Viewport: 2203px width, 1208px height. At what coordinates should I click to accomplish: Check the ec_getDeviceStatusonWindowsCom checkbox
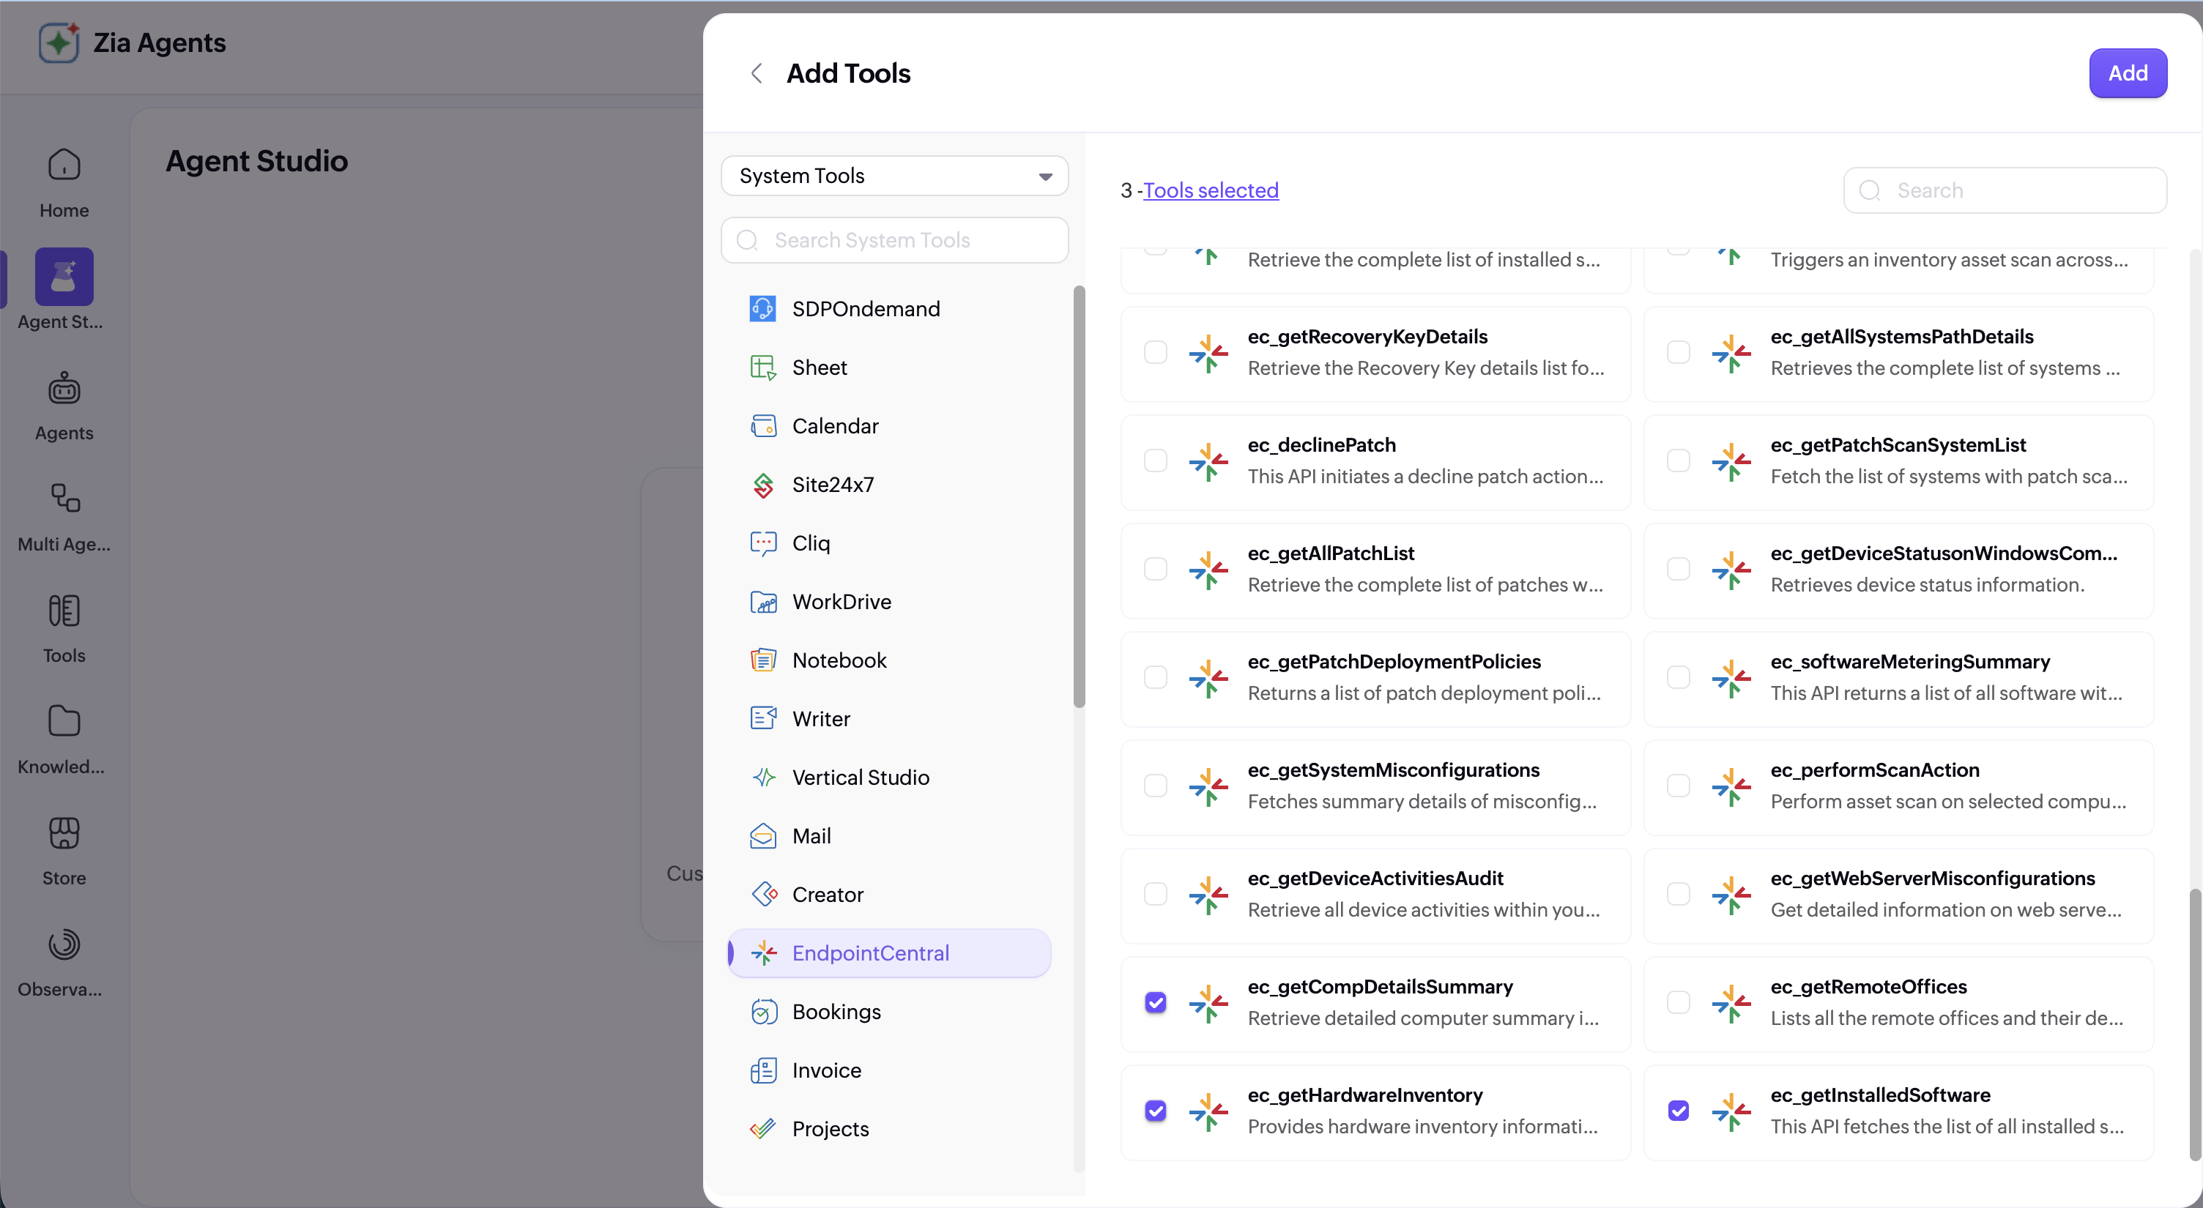1678,569
